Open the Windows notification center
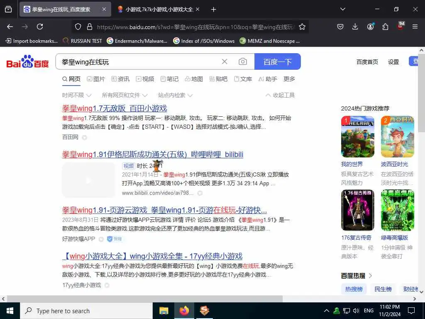Viewport: 425px width, 319px height. [x=411, y=311]
